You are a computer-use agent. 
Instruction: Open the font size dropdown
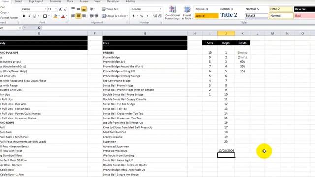tap(56, 9)
